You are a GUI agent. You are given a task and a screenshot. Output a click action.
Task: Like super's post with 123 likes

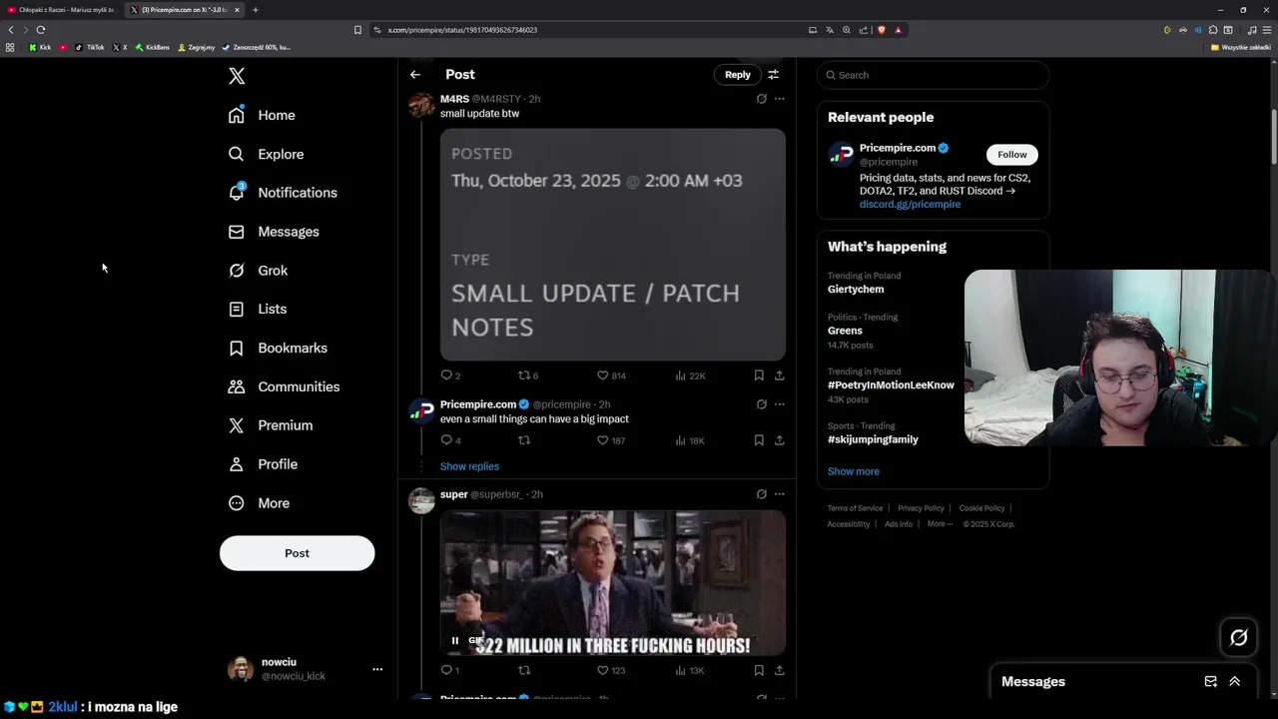coord(611,670)
